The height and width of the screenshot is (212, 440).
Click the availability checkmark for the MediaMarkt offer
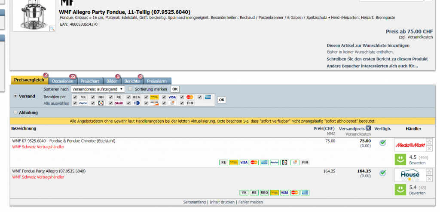(382, 143)
